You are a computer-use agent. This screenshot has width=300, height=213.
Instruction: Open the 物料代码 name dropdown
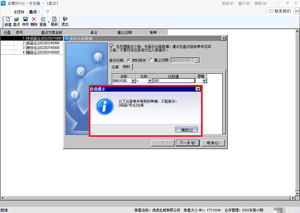(x=133, y=81)
